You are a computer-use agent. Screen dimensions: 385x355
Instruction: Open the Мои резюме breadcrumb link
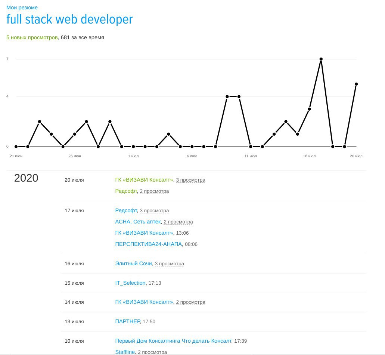22,7
